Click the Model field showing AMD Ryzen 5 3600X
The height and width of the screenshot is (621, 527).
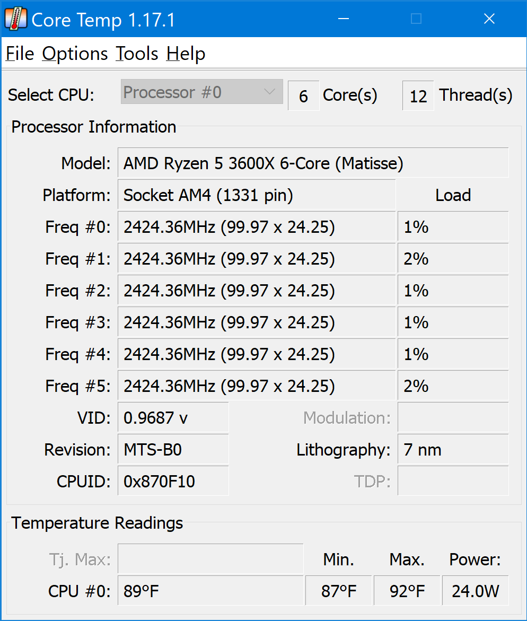point(313,163)
